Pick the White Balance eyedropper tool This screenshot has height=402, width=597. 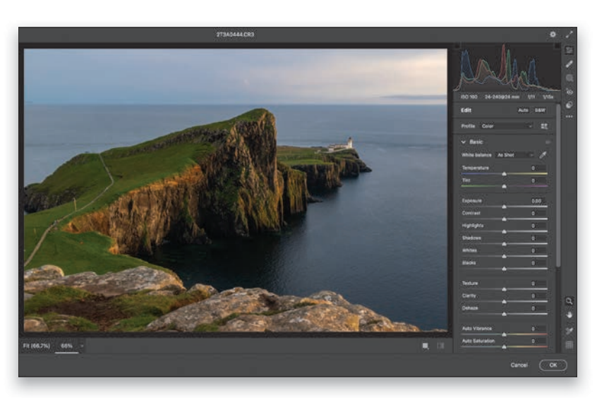click(x=543, y=154)
